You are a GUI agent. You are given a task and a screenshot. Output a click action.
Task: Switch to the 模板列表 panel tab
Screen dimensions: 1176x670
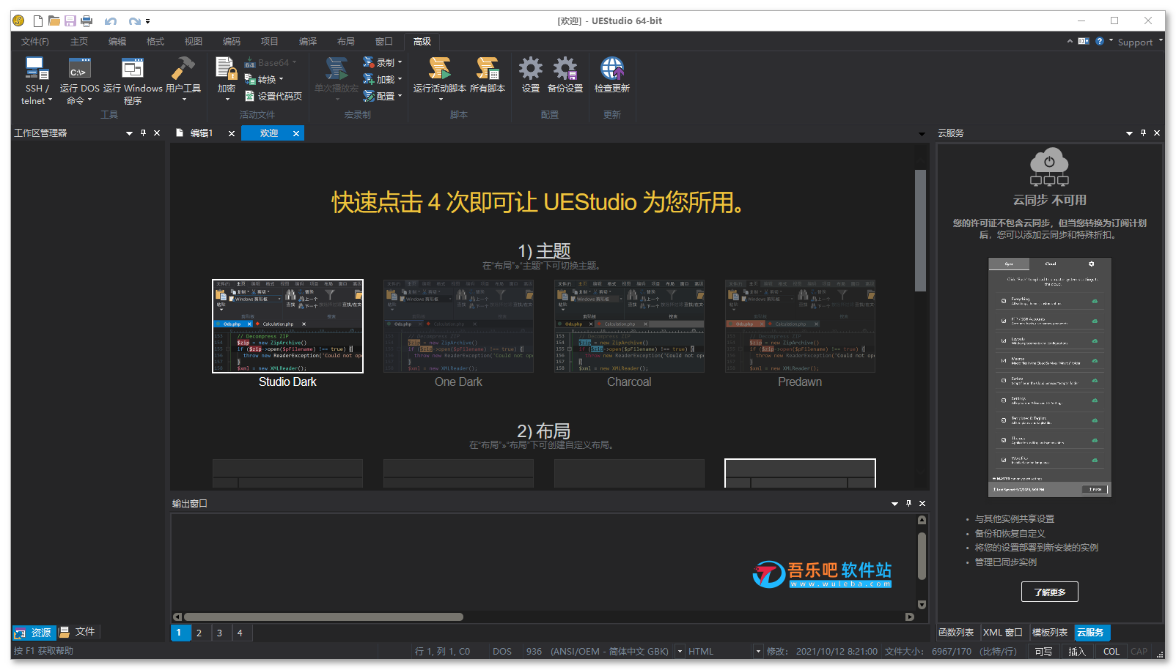coord(1050,633)
